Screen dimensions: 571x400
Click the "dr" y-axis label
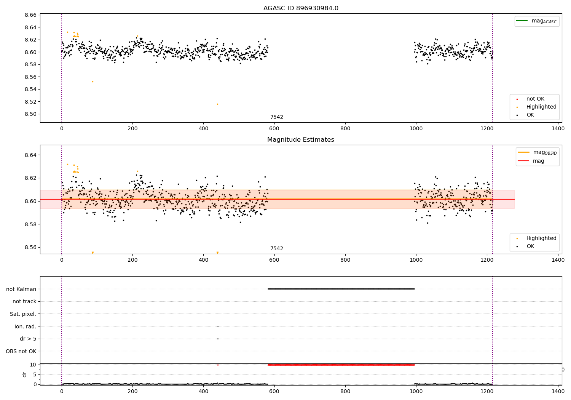coord(25,374)
